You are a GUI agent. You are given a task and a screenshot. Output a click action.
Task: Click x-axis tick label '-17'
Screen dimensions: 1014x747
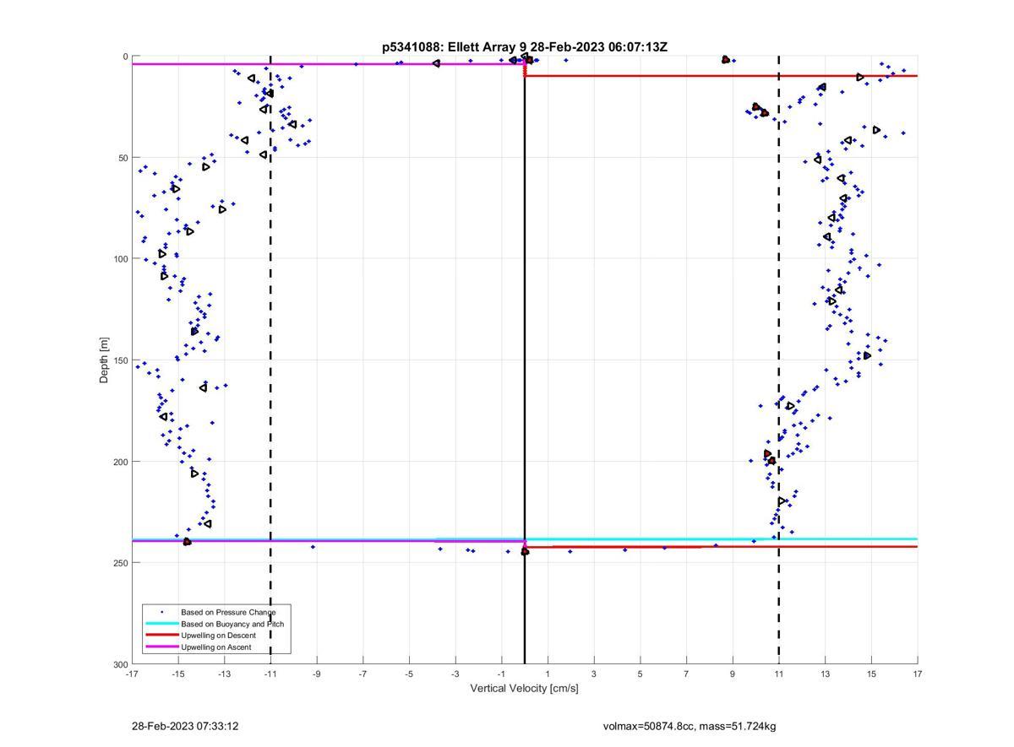[x=132, y=674]
